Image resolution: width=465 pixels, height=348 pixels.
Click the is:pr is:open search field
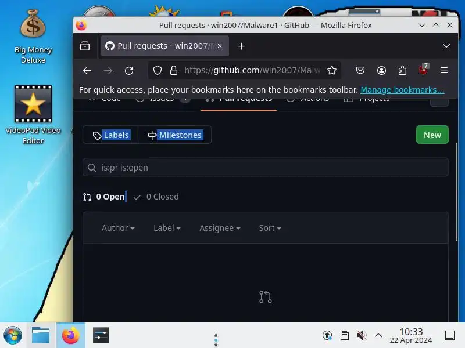(266, 168)
